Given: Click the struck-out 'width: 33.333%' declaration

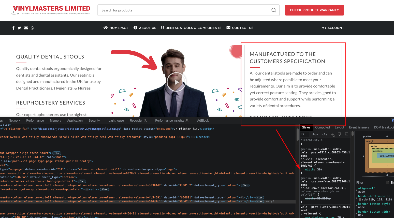Looking at the screenshot, I should tap(318, 199).
